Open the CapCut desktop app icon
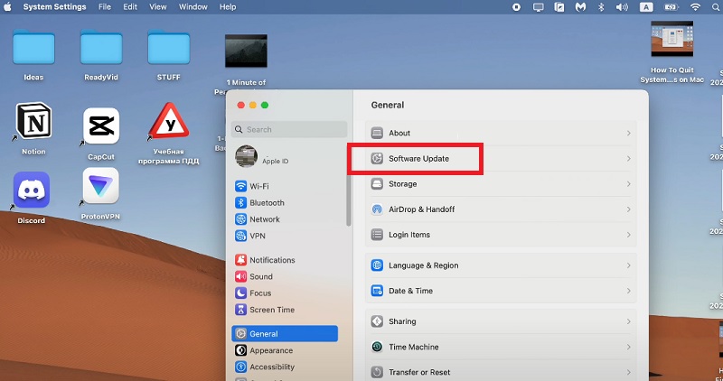The width and height of the screenshot is (723, 381). click(101, 125)
